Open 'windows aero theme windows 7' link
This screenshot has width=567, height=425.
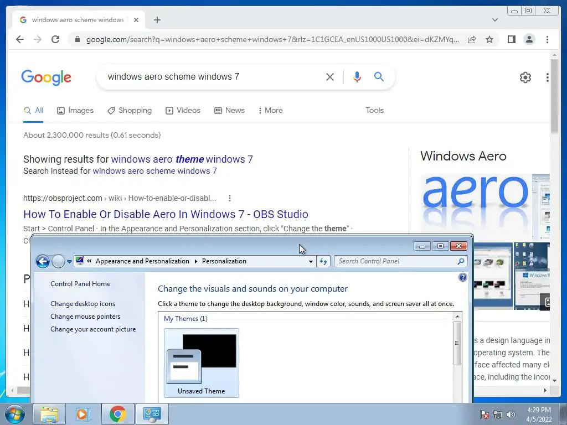[x=182, y=159]
